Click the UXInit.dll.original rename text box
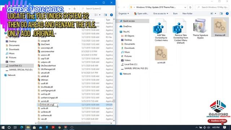Screen dimensions: 231x130 (49, 105)
